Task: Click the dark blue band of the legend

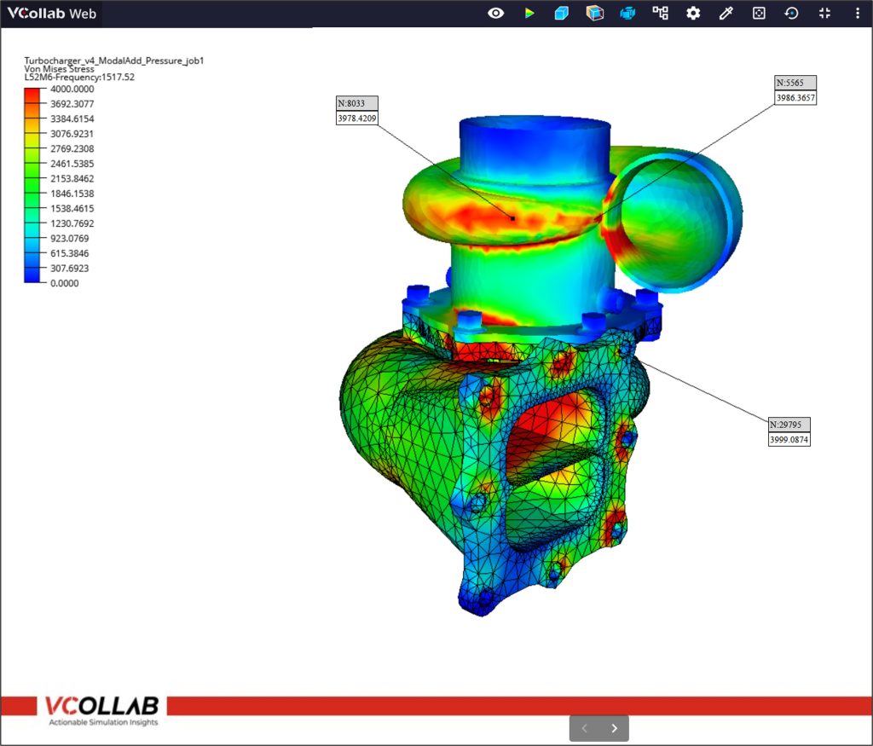Action: 33,275
